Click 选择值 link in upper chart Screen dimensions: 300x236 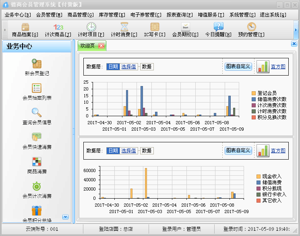tap(128, 67)
